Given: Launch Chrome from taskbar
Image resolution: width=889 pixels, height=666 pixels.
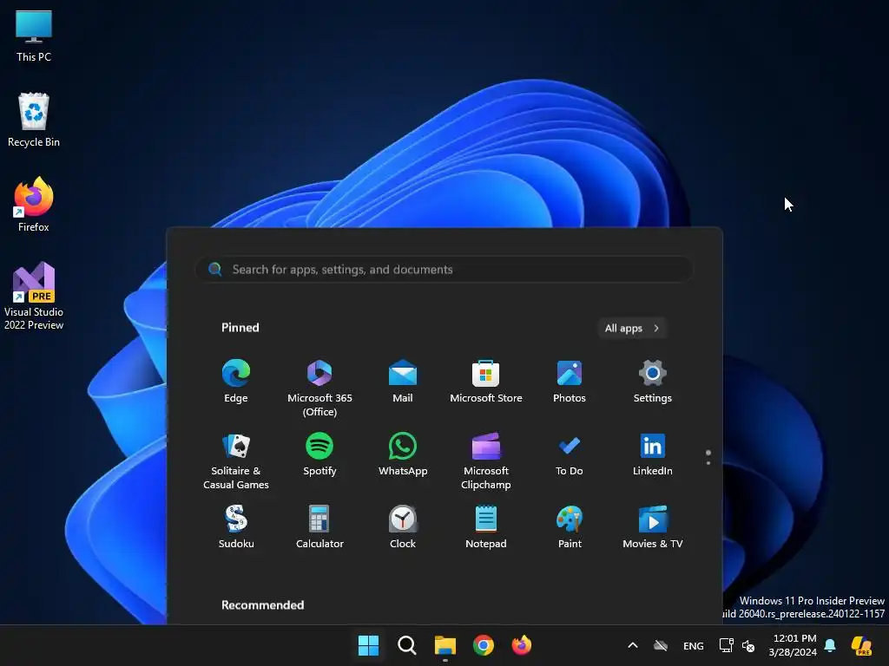Looking at the screenshot, I should coord(483,645).
